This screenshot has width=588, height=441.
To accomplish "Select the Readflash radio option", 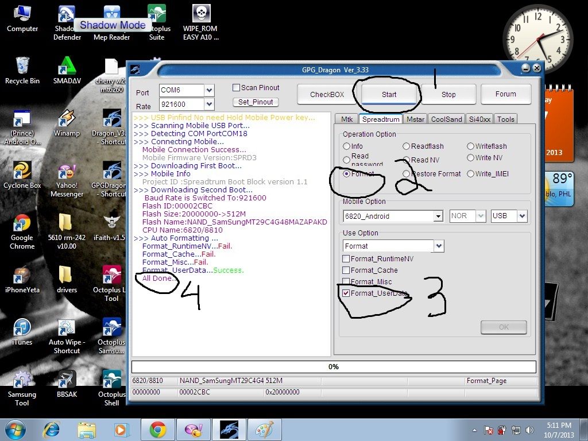I will pyautogui.click(x=406, y=146).
